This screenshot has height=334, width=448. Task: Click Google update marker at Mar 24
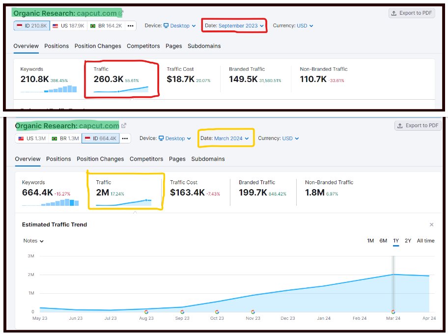click(393, 312)
